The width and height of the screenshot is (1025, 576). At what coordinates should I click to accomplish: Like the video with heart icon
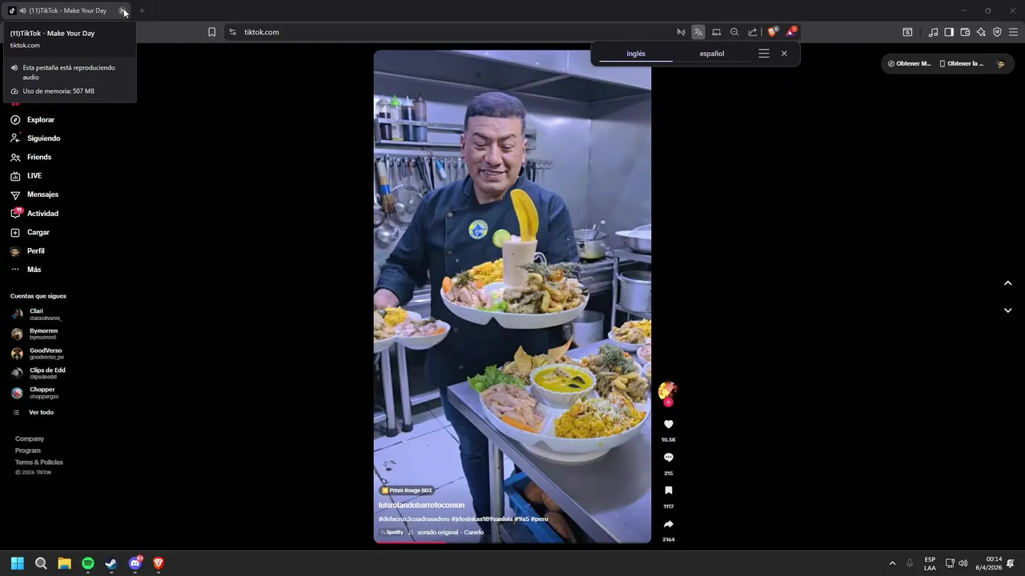click(x=669, y=425)
